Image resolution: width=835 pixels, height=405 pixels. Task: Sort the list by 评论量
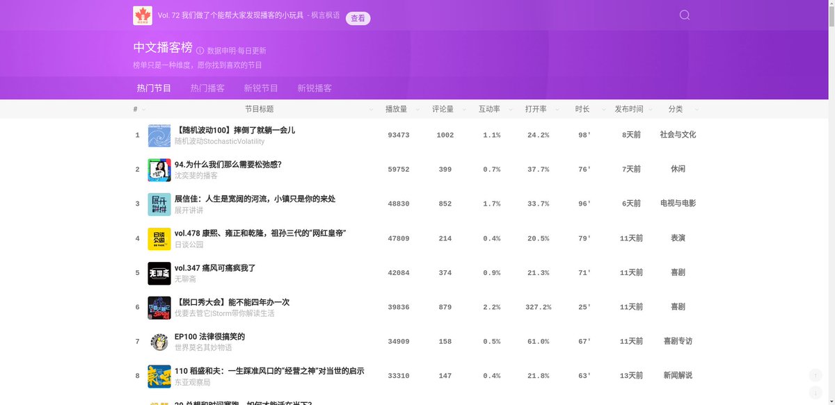click(x=464, y=109)
